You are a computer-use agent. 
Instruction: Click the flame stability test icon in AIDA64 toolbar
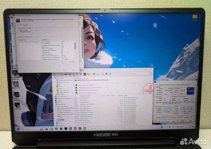(74, 74)
